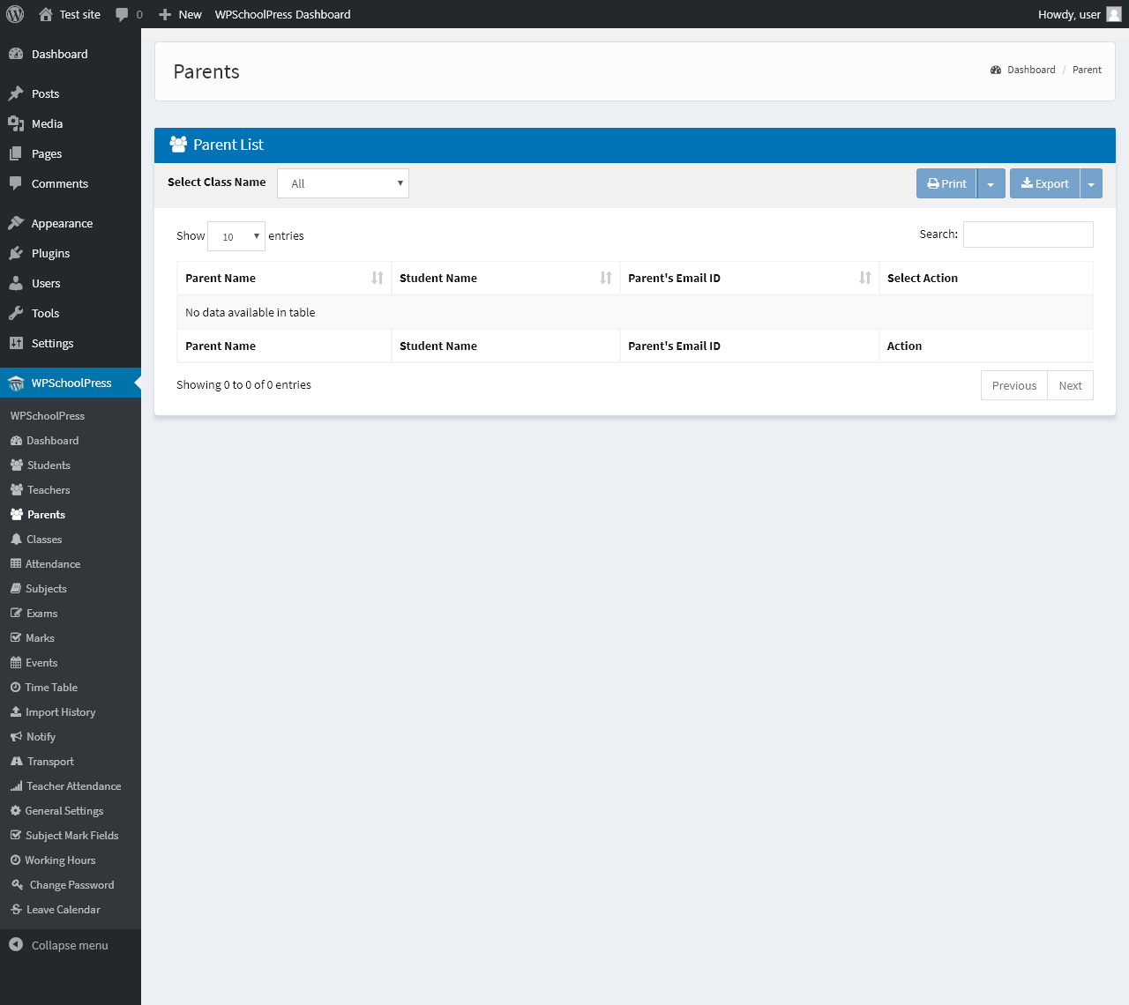
Task: Click the Settings sliders icon
Action: coord(16,343)
